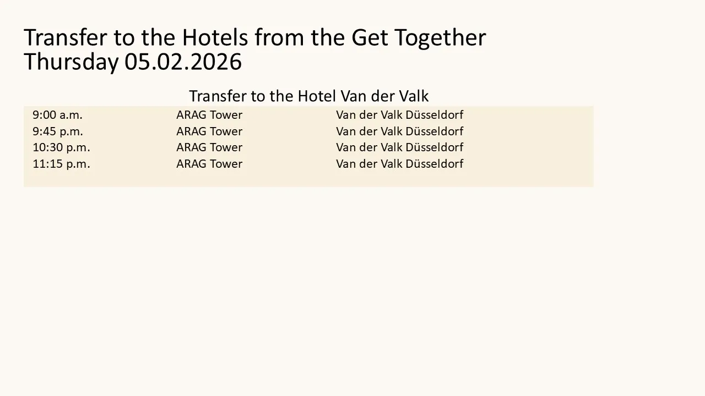Select ARAG Tower in the 11:15 p.m. row
705x396 pixels.
[209, 164]
